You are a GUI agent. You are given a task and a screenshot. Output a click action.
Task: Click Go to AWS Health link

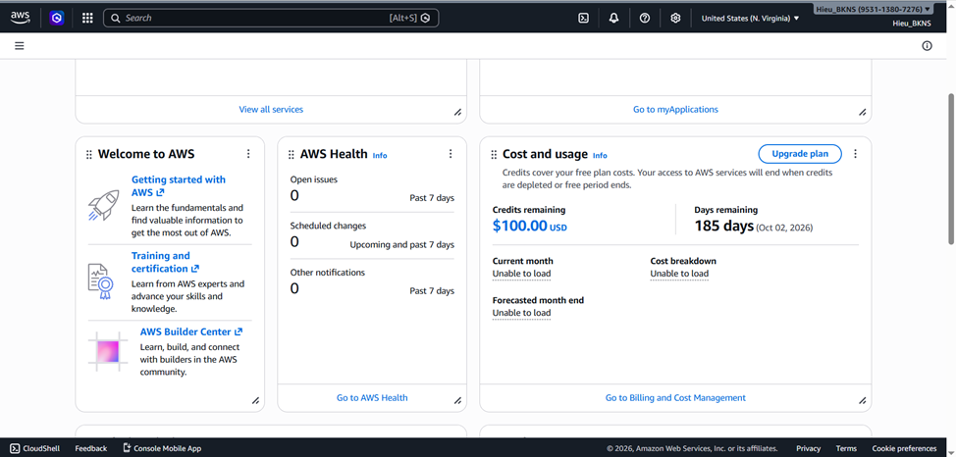tap(372, 398)
